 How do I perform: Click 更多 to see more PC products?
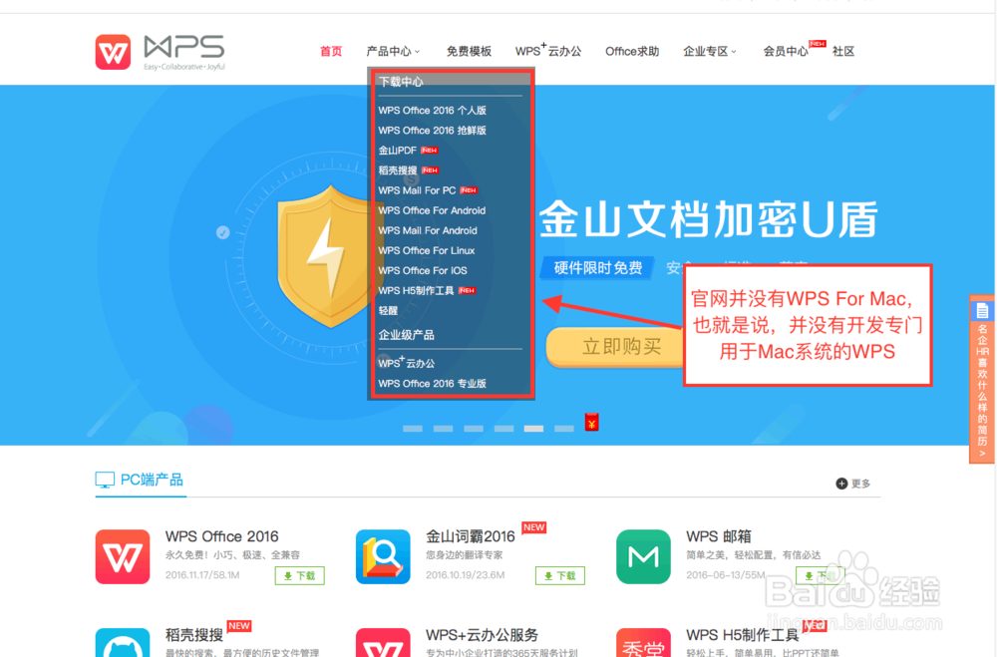861,484
